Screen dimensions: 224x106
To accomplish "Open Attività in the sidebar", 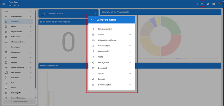I will pyautogui.click(x=18, y=26).
